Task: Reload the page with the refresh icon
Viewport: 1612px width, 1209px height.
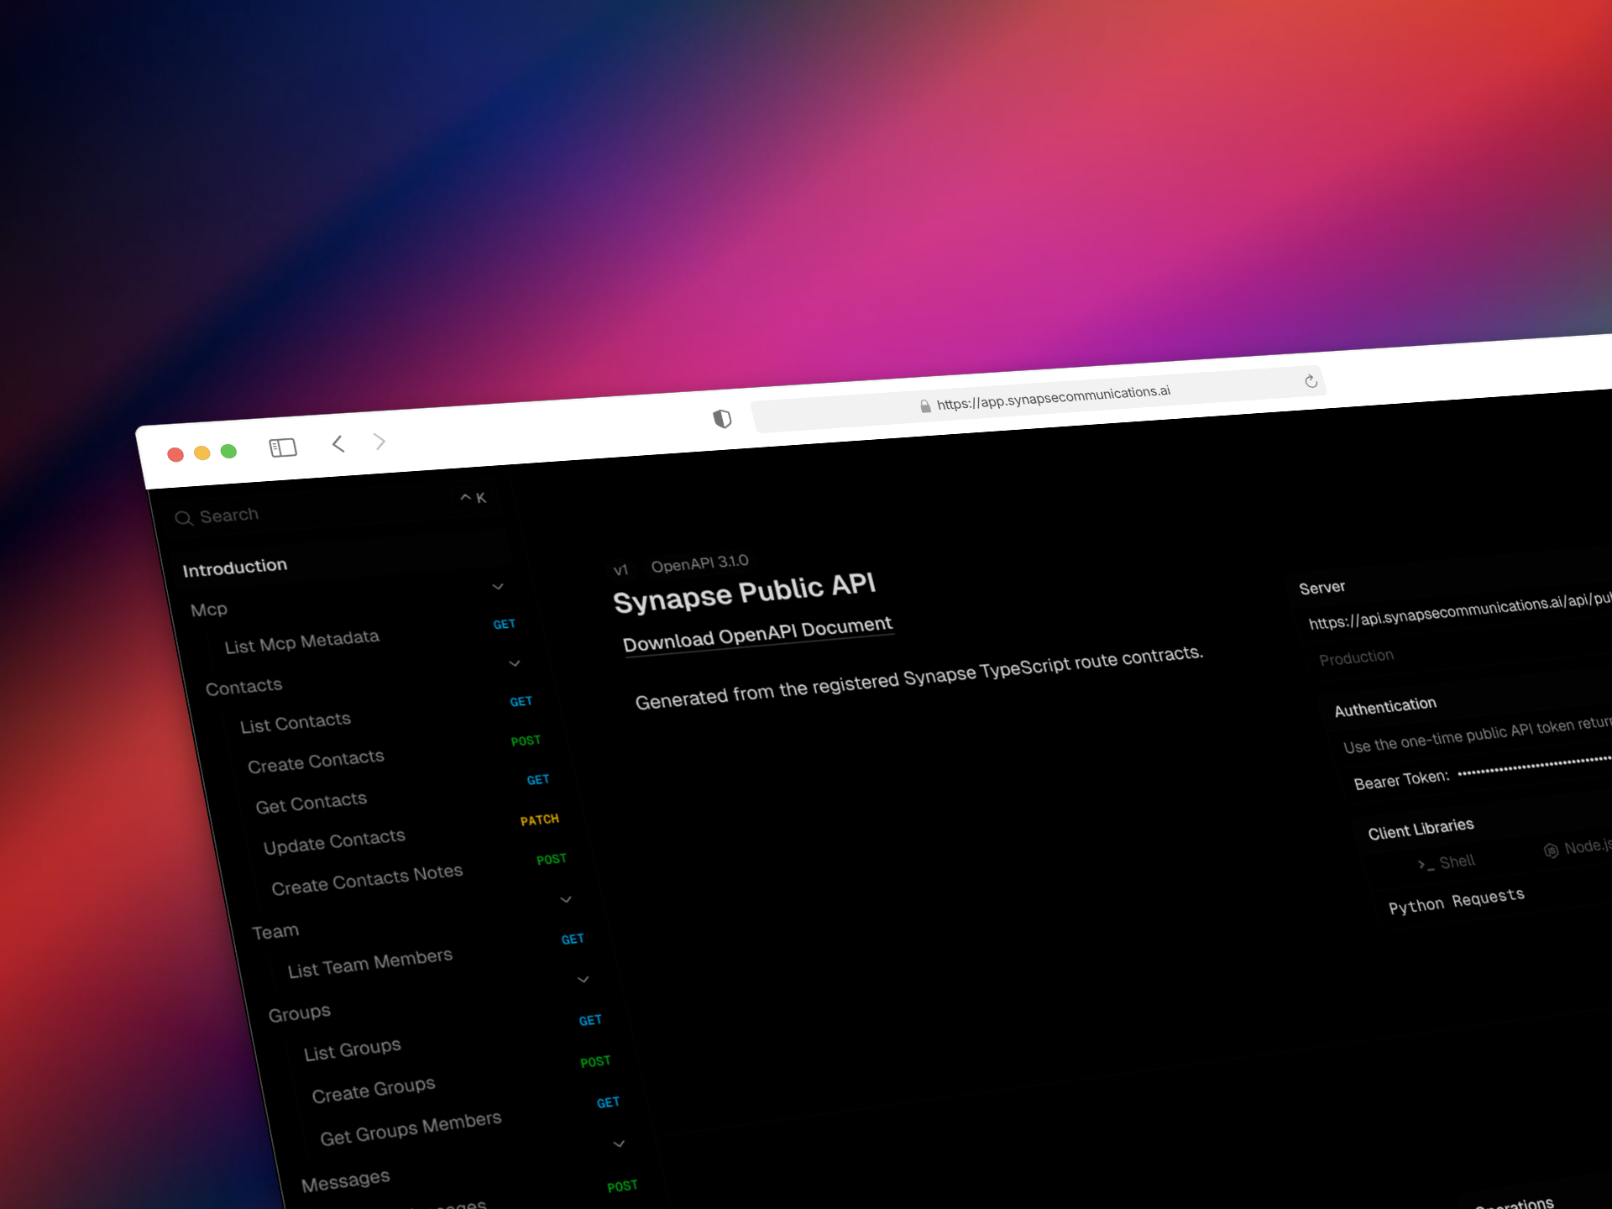Action: pyautogui.click(x=1311, y=381)
